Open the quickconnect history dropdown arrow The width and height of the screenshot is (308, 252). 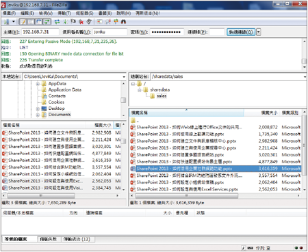point(259,32)
